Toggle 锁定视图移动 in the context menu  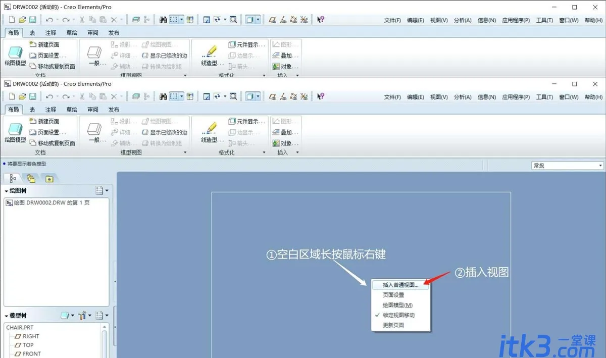point(398,315)
